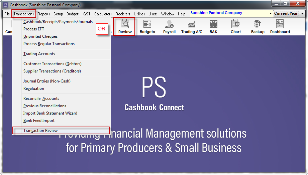Click the BAS toolbar icon
Viewport: 308px width, 175px height.
tap(213, 26)
